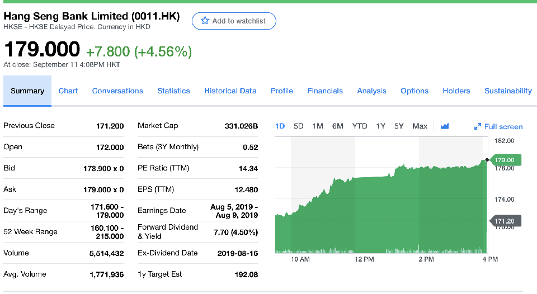The width and height of the screenshot is (537, 294).
Task: Click the Add to watchlist button
Action: pyautogui.click(x=234, y=21)
